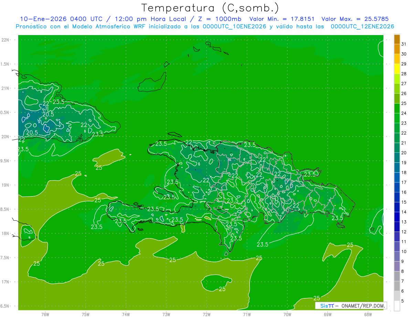Click the '73W' longitude axis label
The image size is (413, 319).
[x=166, y=315]
